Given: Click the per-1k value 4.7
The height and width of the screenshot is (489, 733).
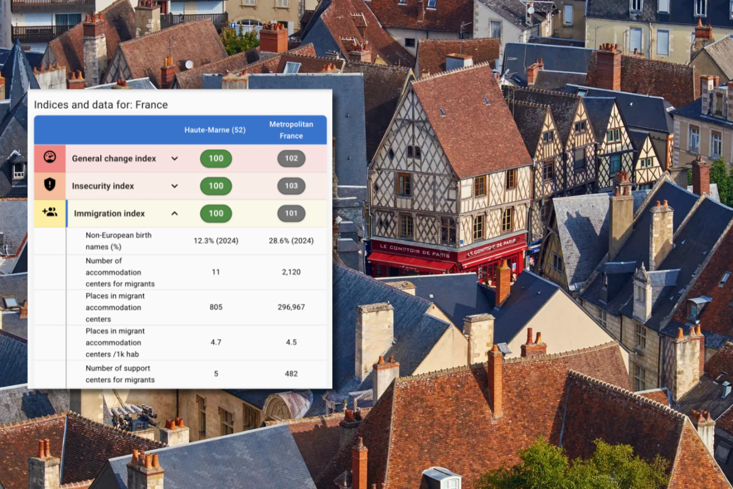Looking at the screenshot, I should coord(216,342).
